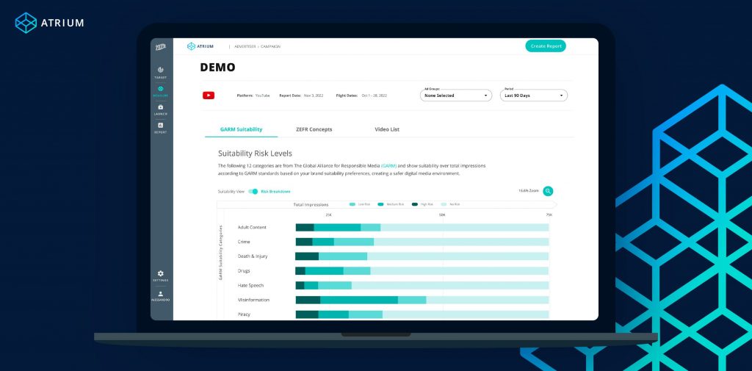Switch to the GARM Suitability tab
This screenshot has width=752, height=371.
point(241,129)
